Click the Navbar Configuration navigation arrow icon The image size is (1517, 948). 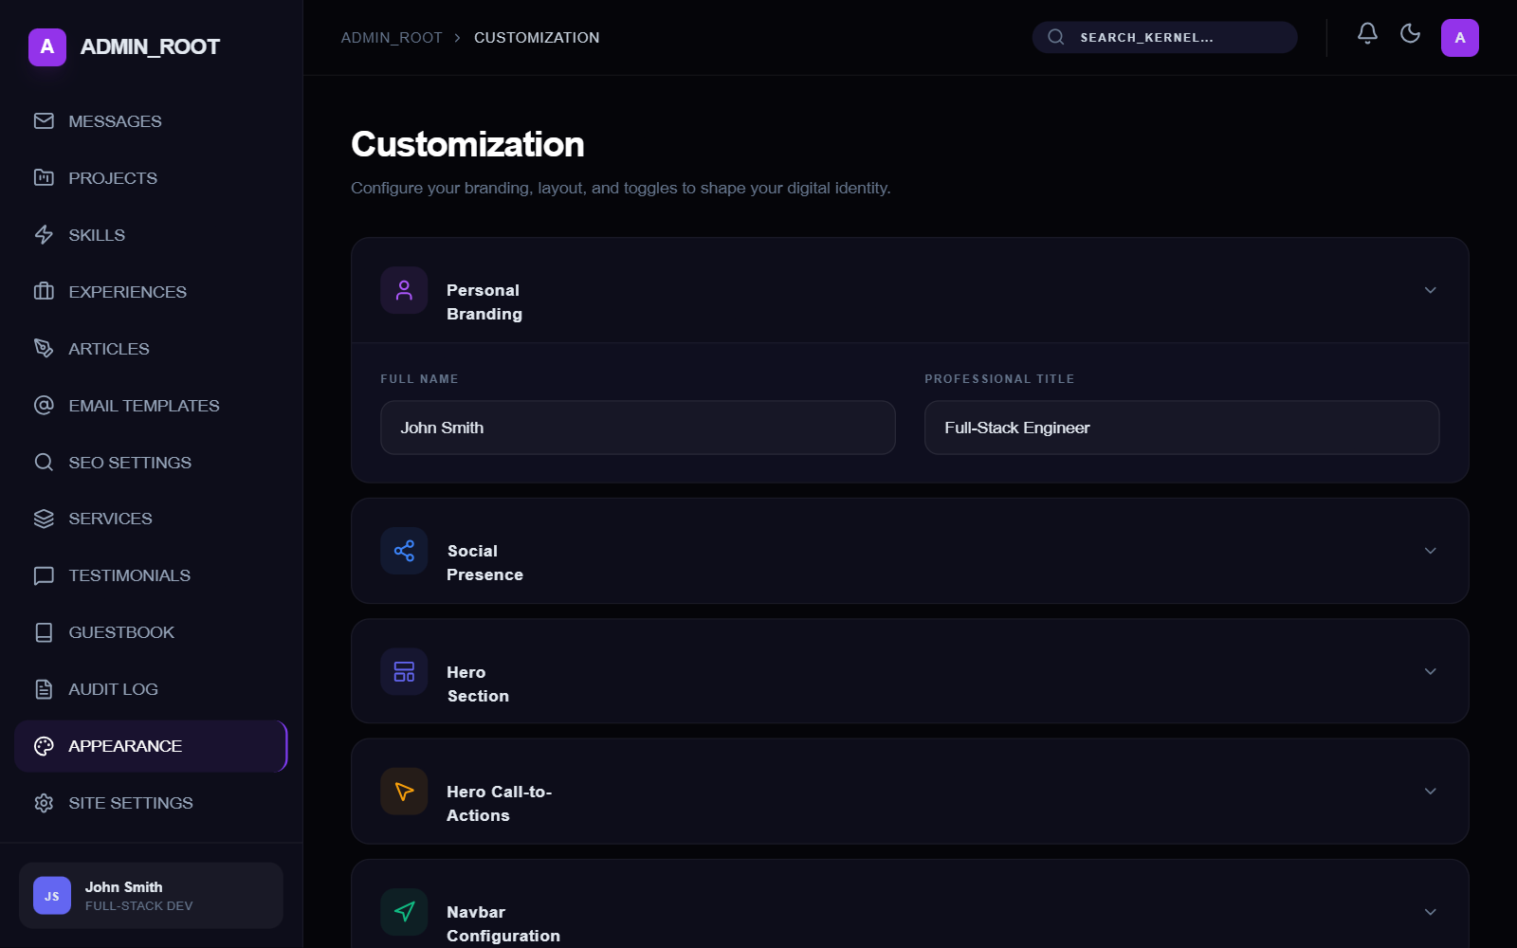404,912
